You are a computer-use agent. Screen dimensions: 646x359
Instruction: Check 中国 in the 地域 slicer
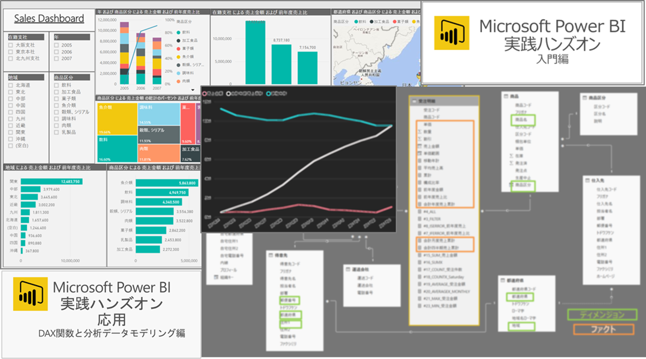tap(11, 106)
